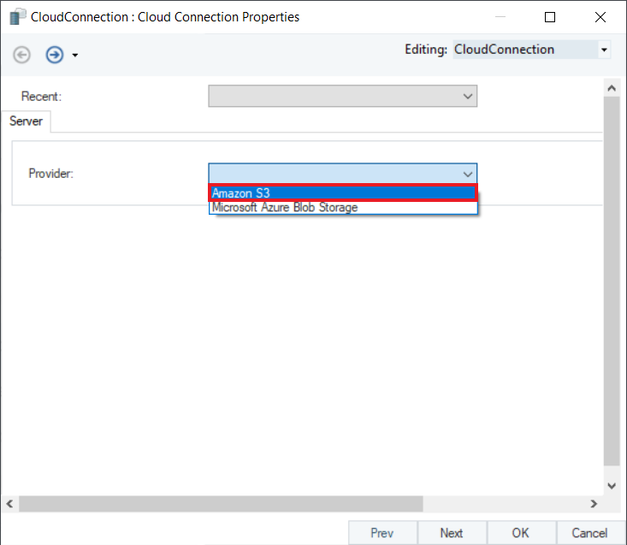Screen dimensions: 627x545
Task: Click the forward navigation arrow icon
Action: pyautogui.click(x=55, y=55)
